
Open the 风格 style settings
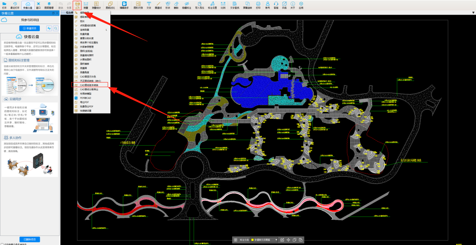284,5
